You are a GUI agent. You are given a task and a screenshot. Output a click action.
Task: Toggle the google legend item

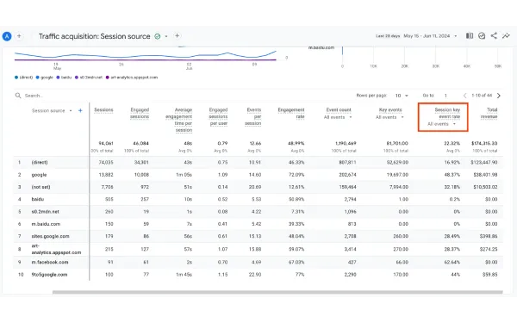pyautogui.click(x=44, y=78)
